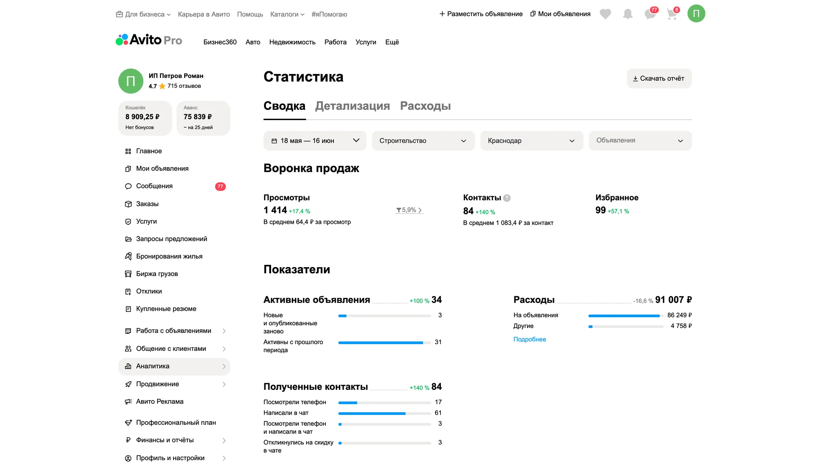Click the Запросы предложений folder icon
This screenshot has height=466, width=821.
(128, 239)
